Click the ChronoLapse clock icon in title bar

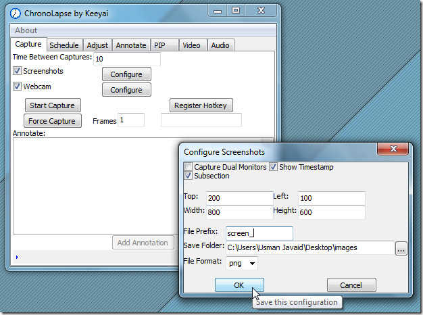tap(16, 14)
